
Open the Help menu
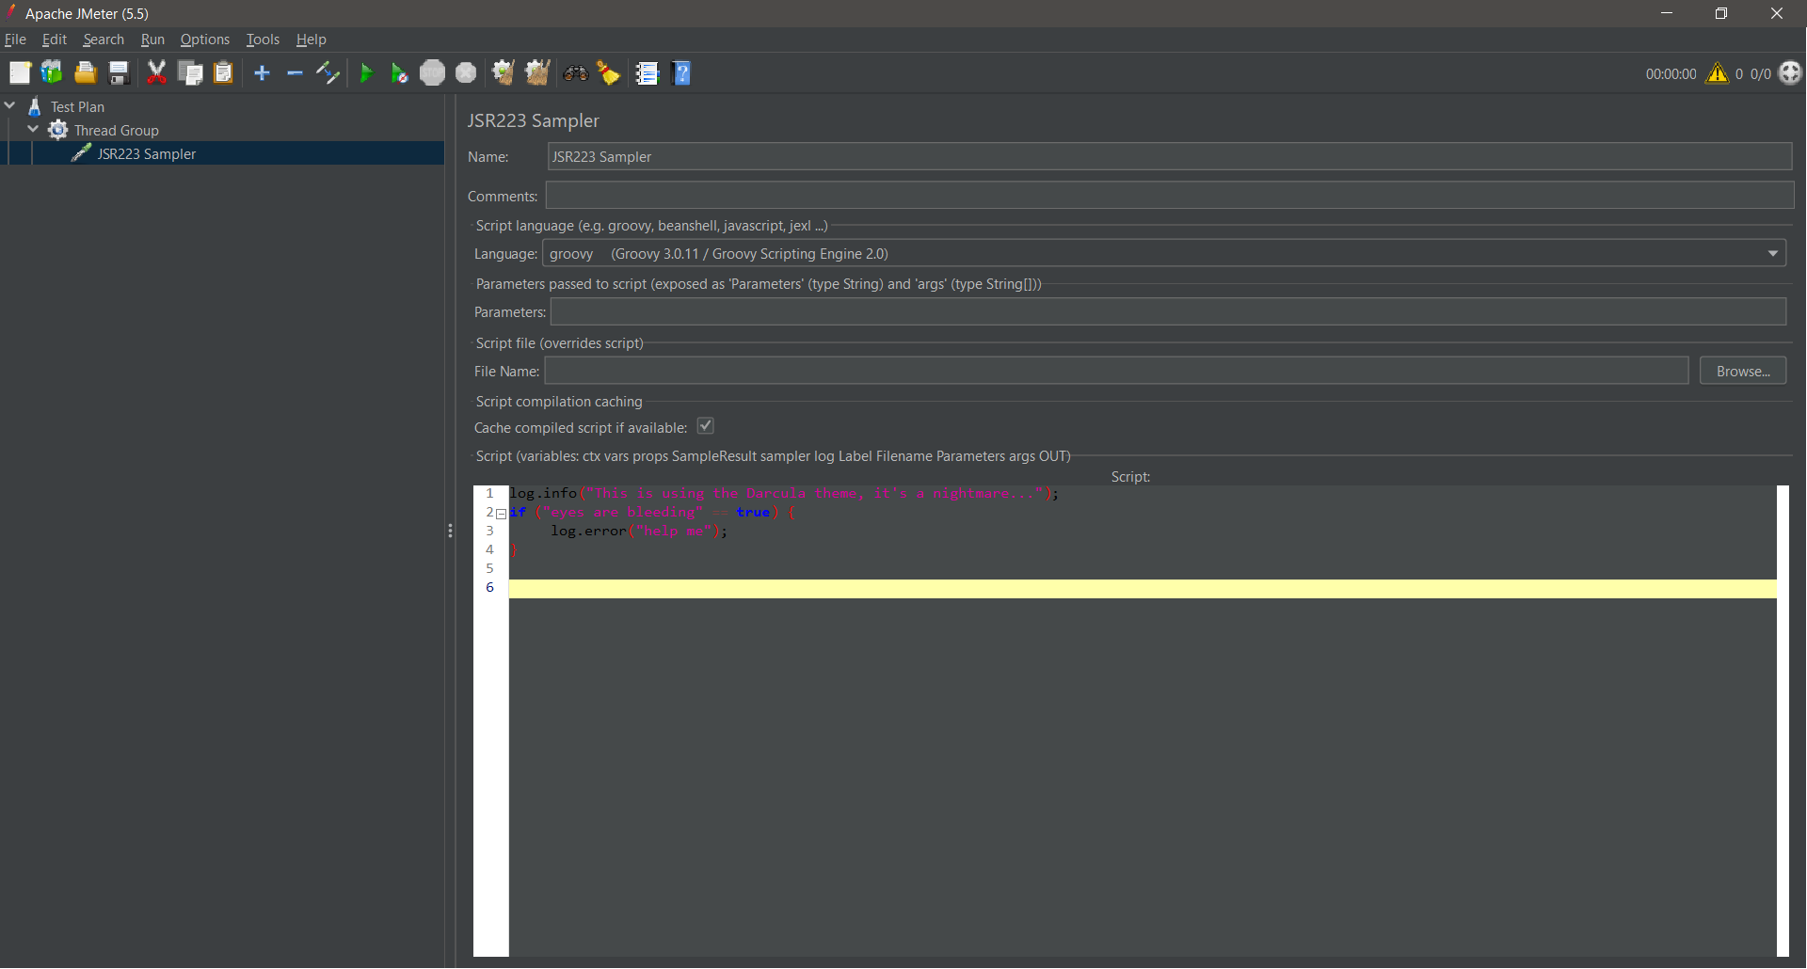[x=311, y=40]
